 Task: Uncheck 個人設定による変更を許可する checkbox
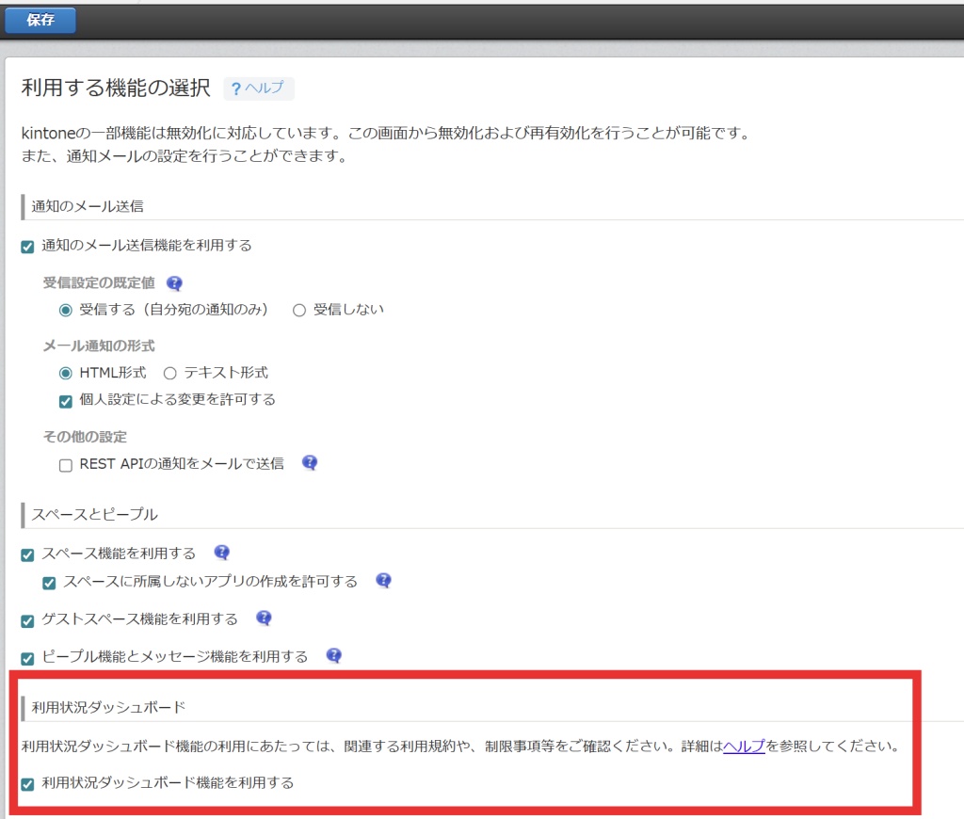(x=65, y=400)
